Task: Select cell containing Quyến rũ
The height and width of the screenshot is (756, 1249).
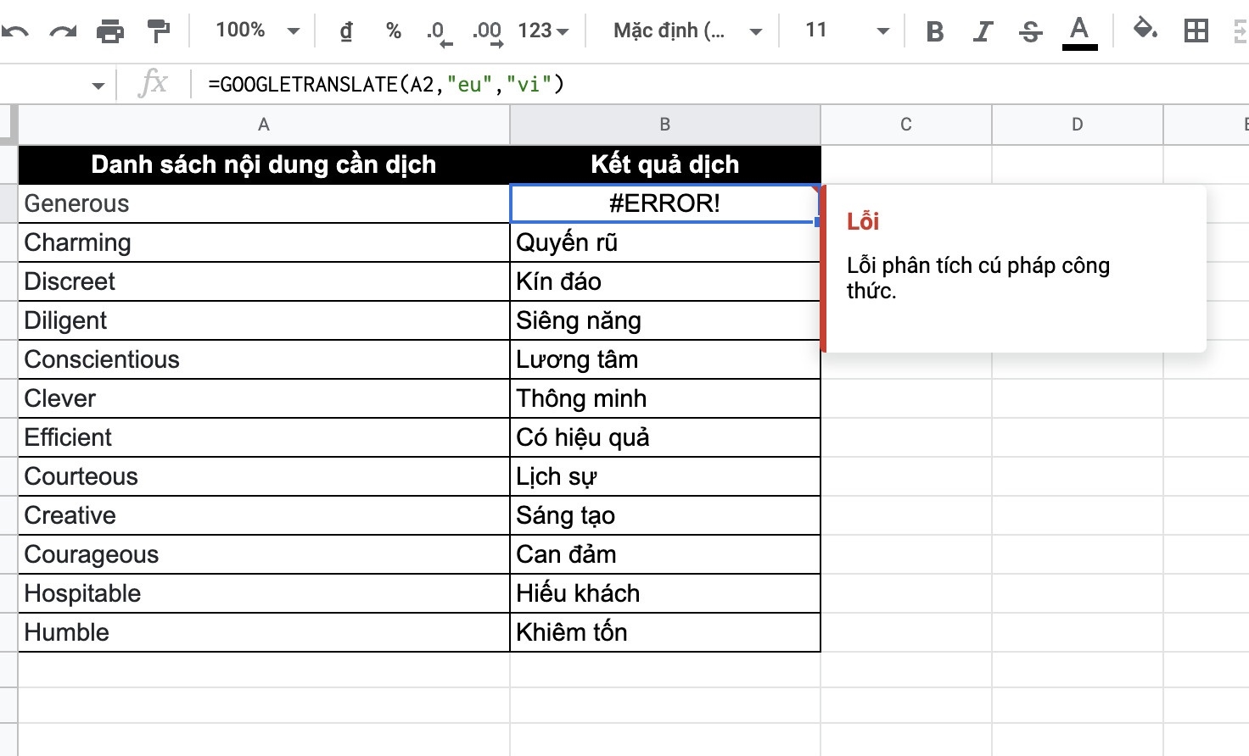Action: point(664,242)
